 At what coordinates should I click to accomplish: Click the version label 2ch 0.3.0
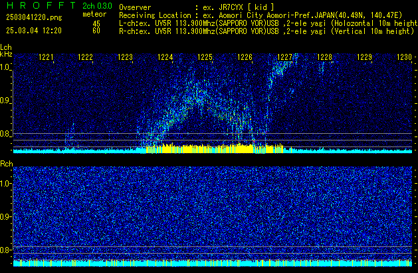(x=97, y=6)
